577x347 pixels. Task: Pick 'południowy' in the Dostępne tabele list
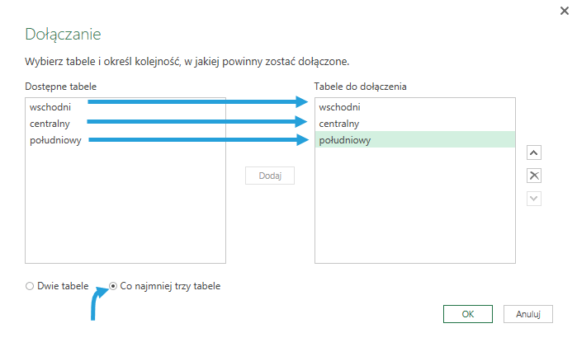(54, 140)
